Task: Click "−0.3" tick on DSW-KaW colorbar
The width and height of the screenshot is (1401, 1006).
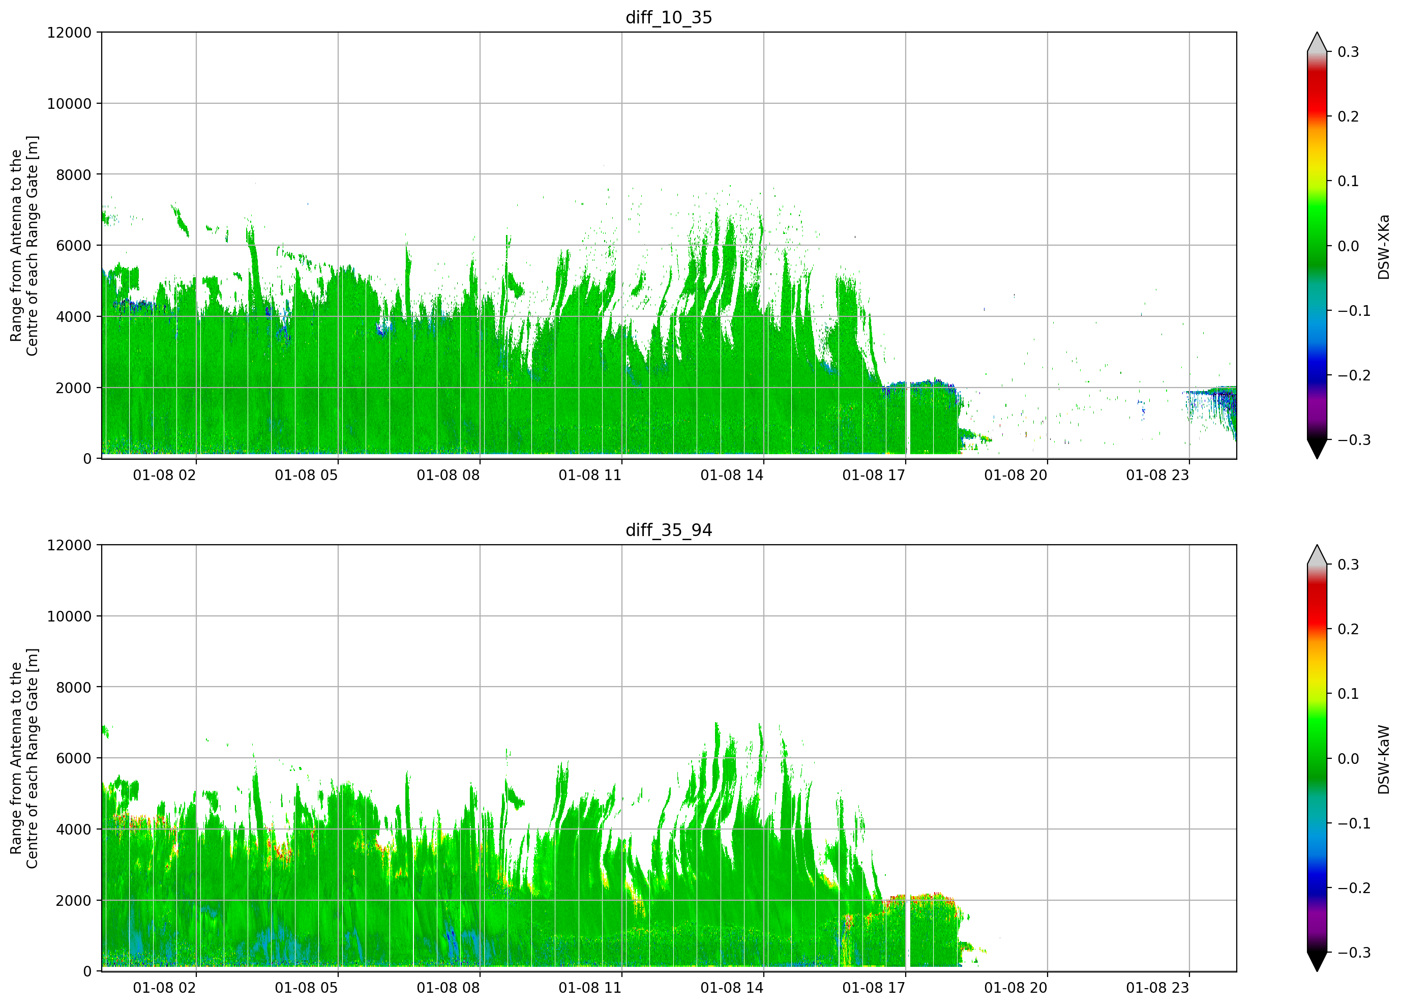Action: click(1354, 953)
